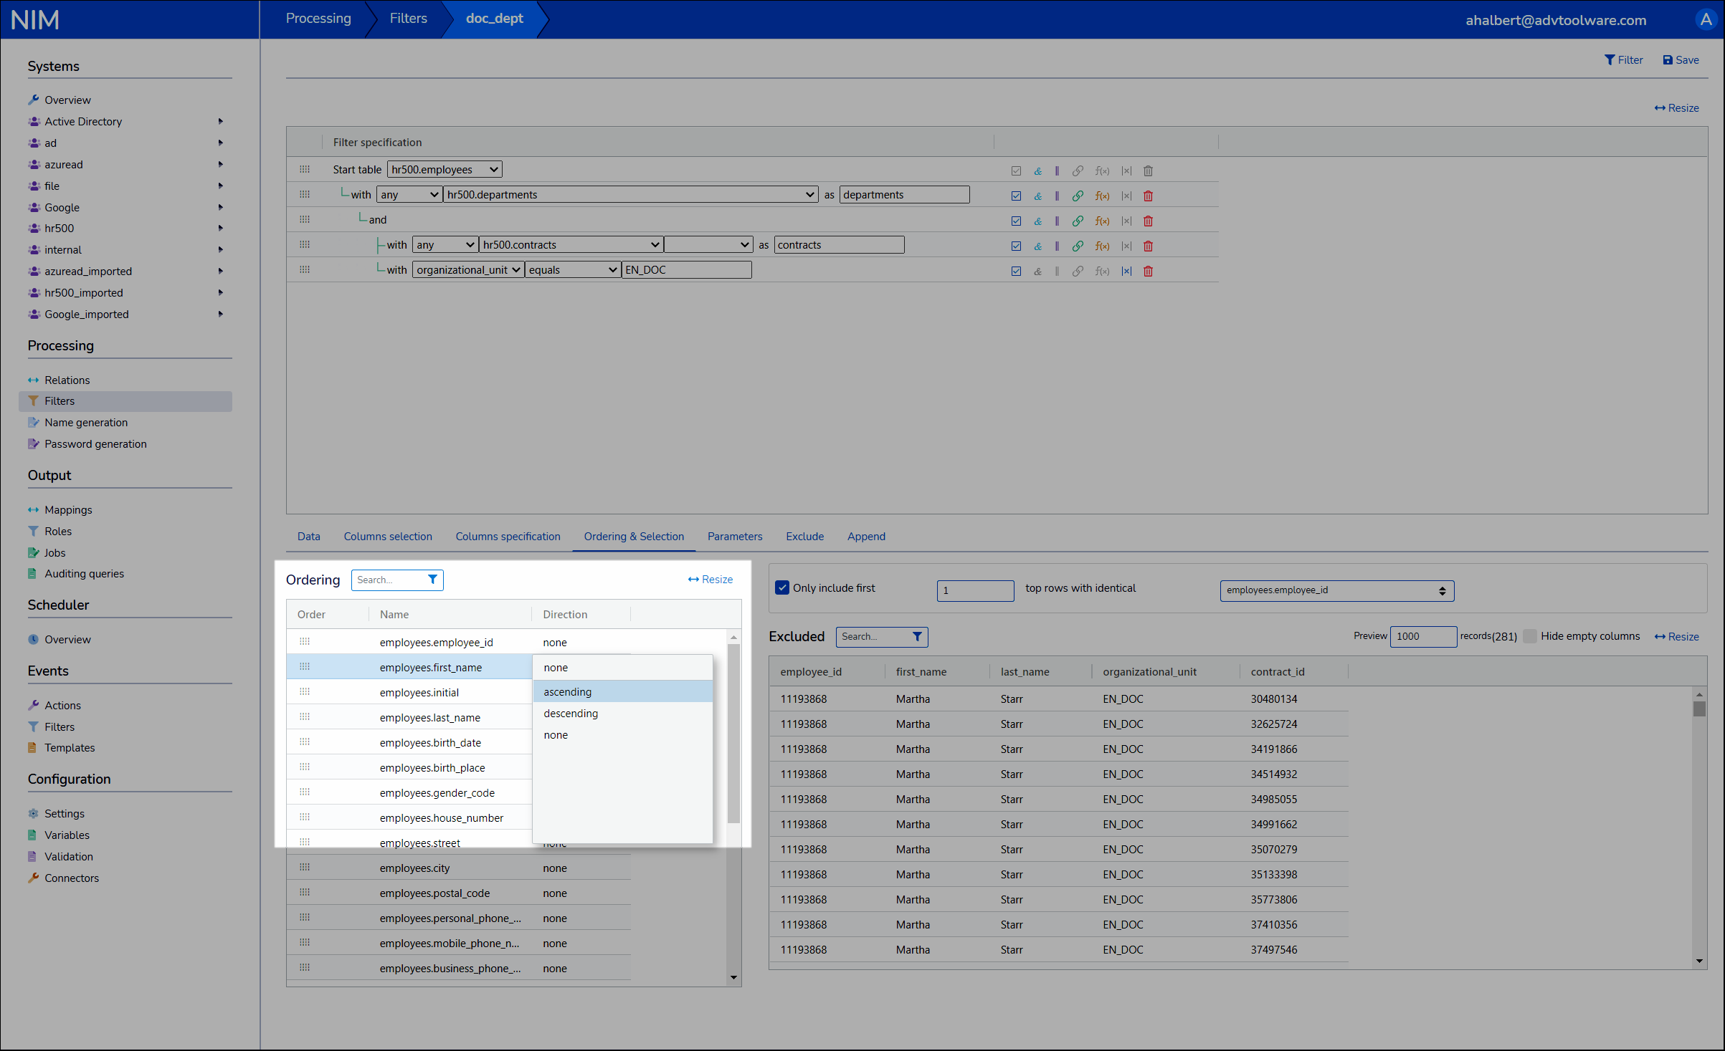
Task: Click funnel icon in Ordering search box
Action: coord(432,580)
